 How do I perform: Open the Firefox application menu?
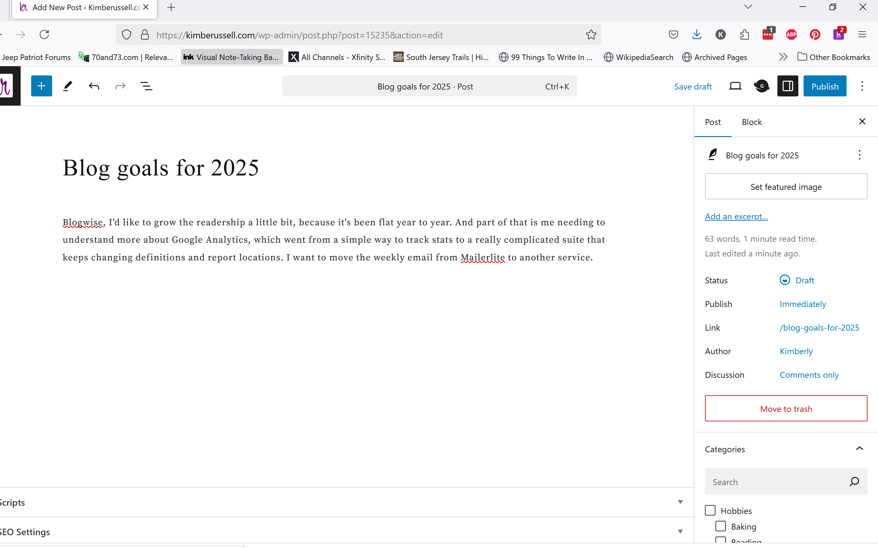point(862,35)
